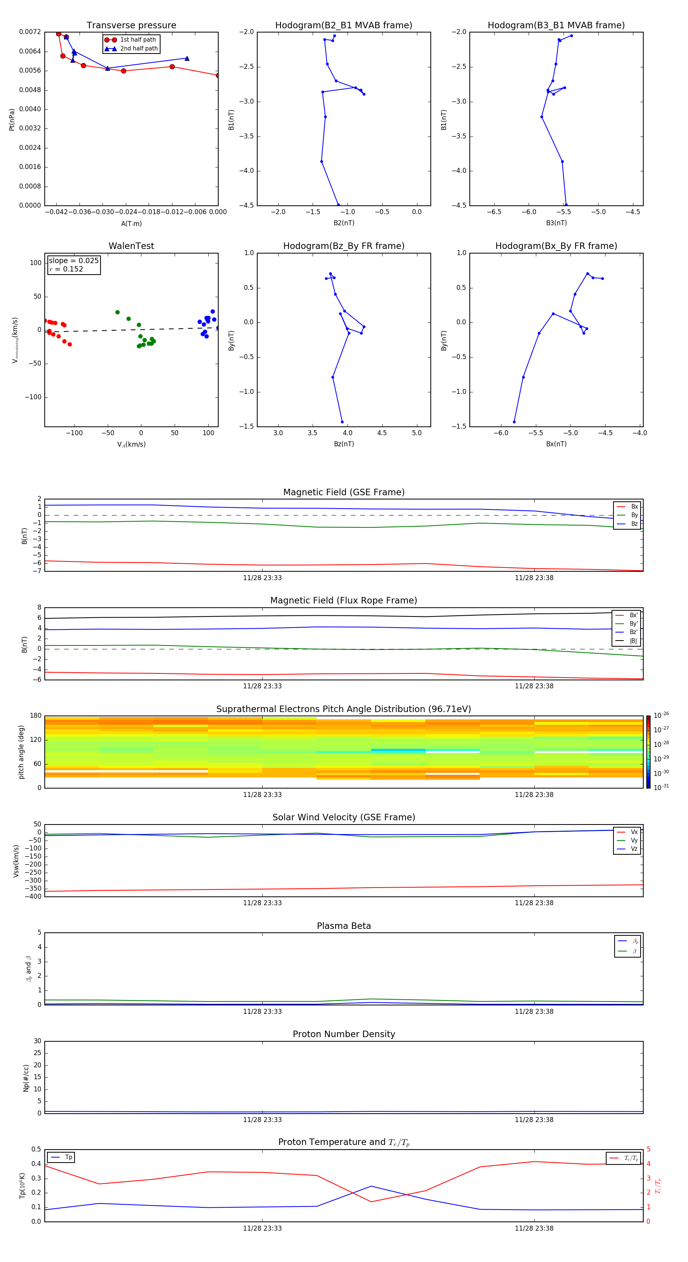Screen dimensions: 688x1262
Task: Click the "Plasma Beta" plot title
Action: click(x=344, y=926)
